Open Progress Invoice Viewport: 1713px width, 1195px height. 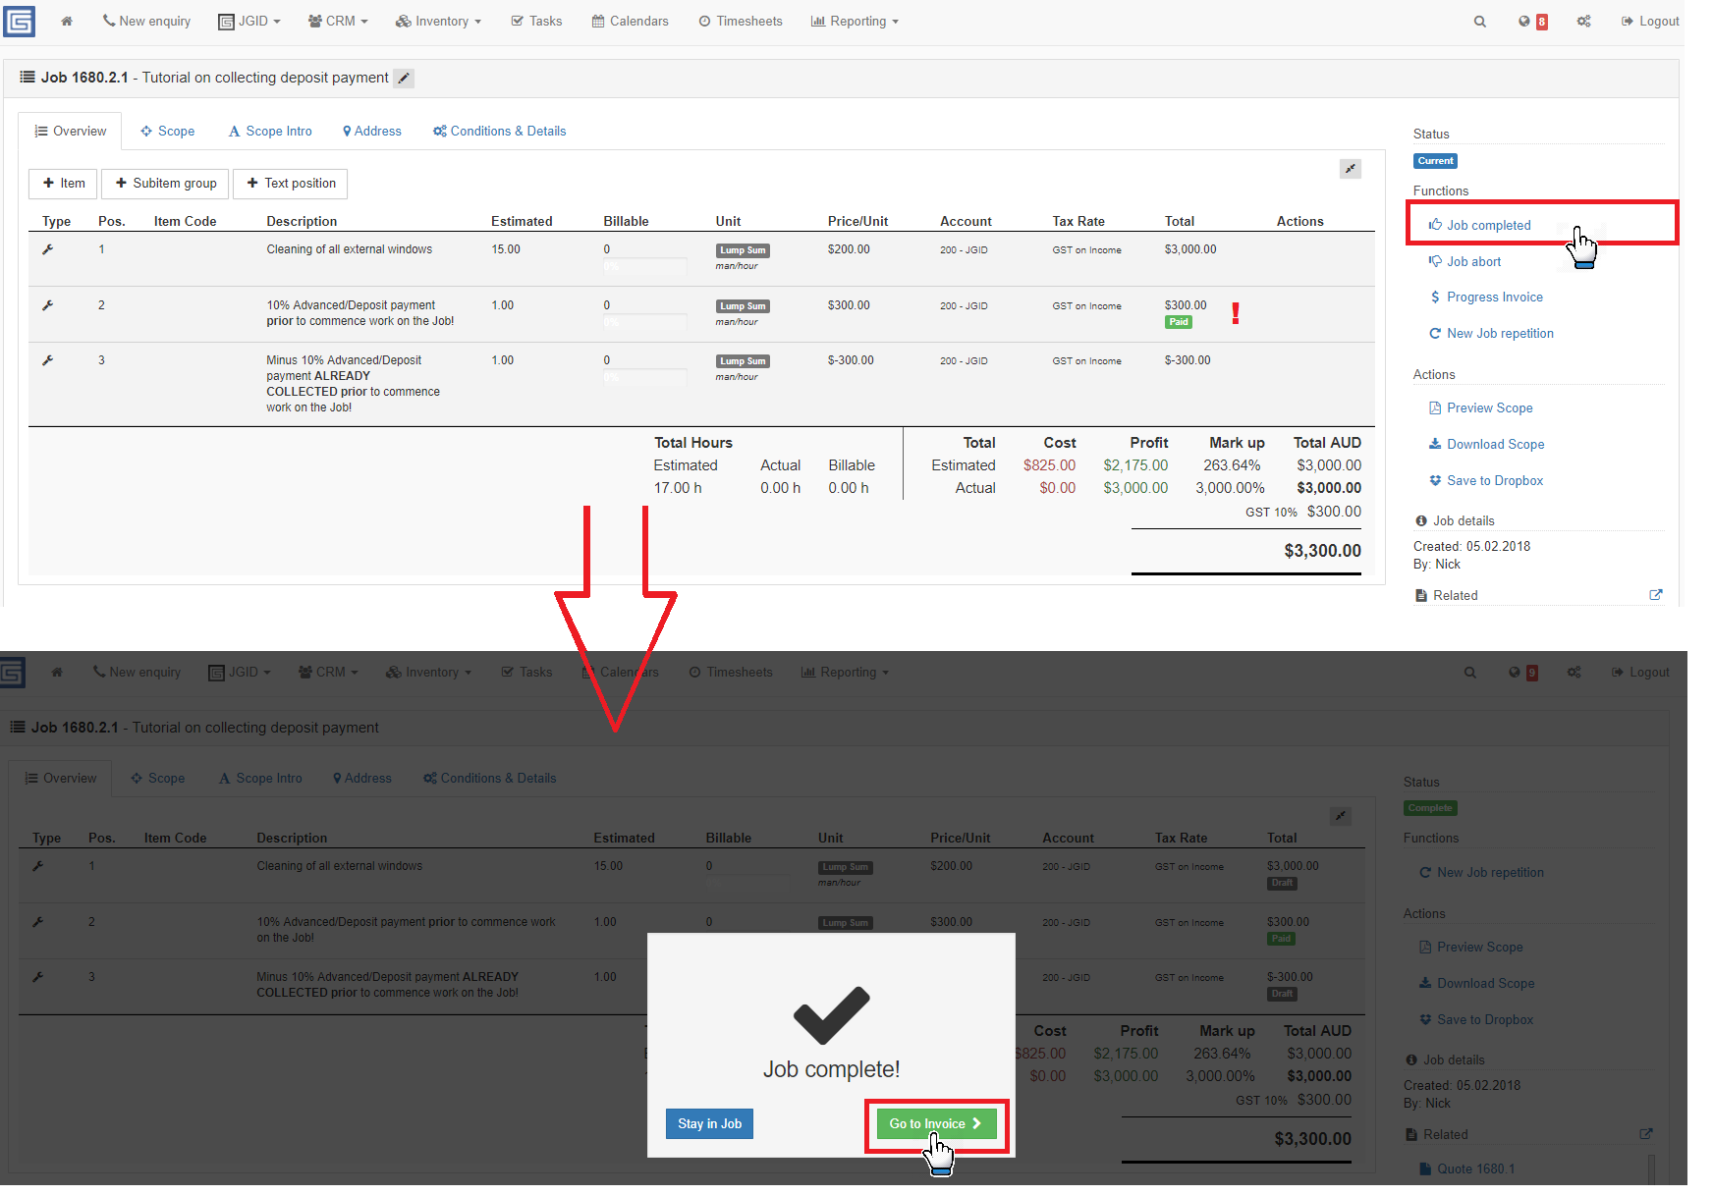pos(1486,297)
